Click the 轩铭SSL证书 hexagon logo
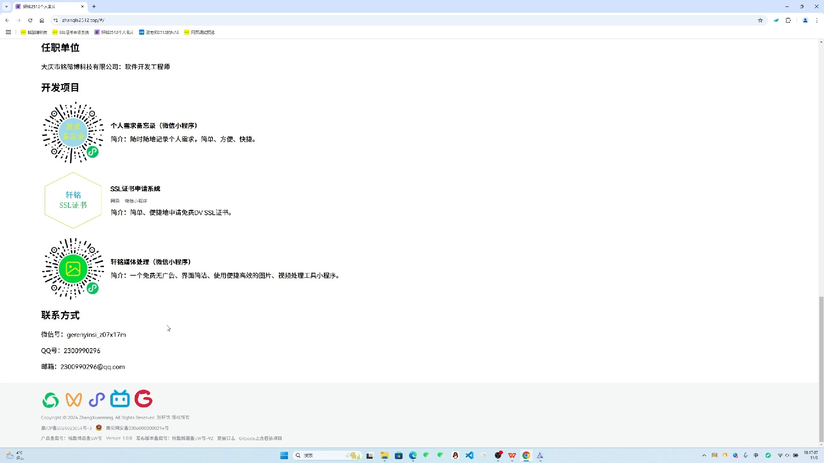The width and height of the screenshot is (824, 463). (x=73, y=200)
